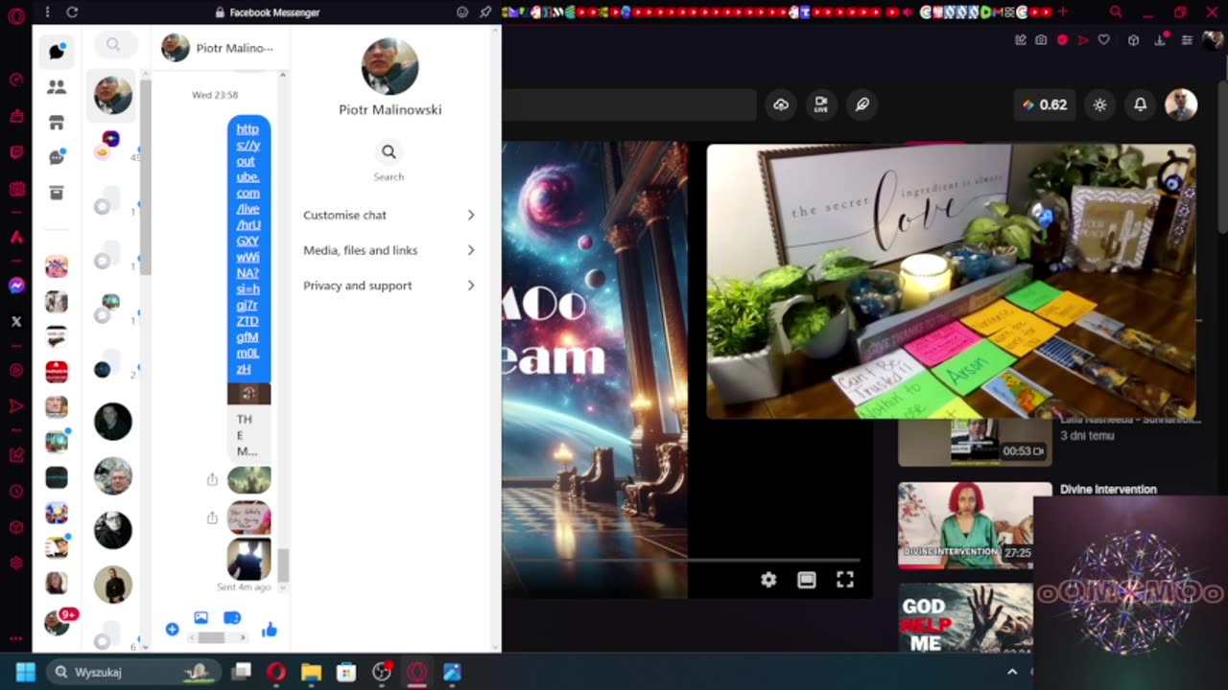Take snapshot camera icon in Opera toolbar
Screen dimensions: 1228x690
tap(1041, 40)
